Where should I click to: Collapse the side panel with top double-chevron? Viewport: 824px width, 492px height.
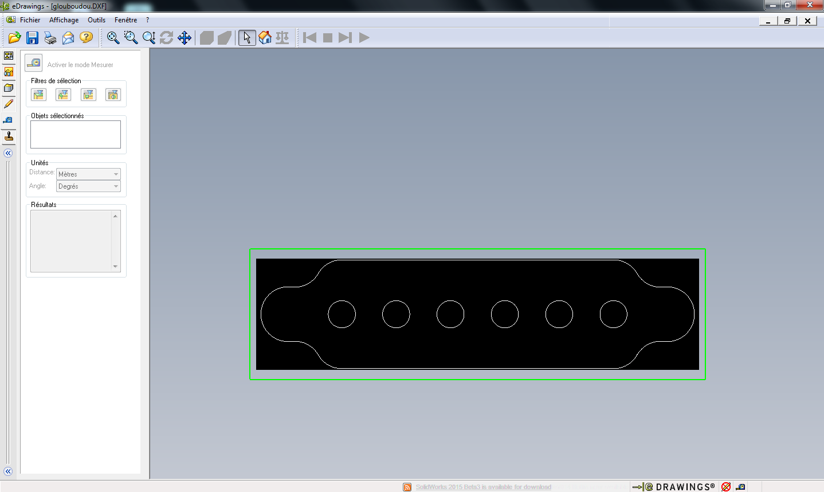pyautogui.click(x=8, y=153)
